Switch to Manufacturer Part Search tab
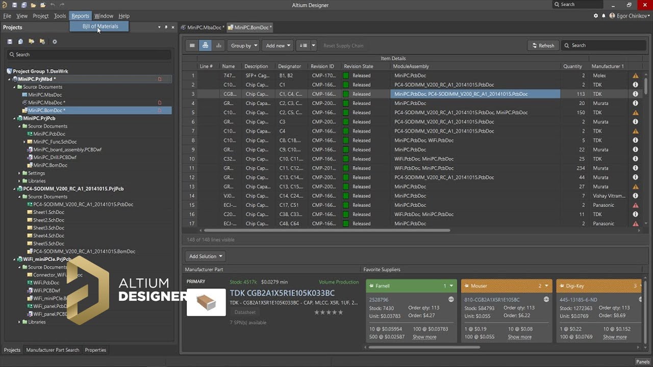653x367 pixels. coord(53,350)
